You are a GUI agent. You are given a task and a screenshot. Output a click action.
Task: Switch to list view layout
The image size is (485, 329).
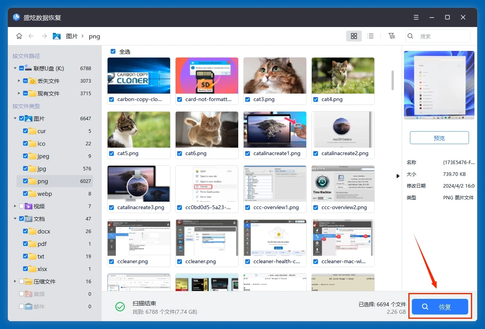370,36
